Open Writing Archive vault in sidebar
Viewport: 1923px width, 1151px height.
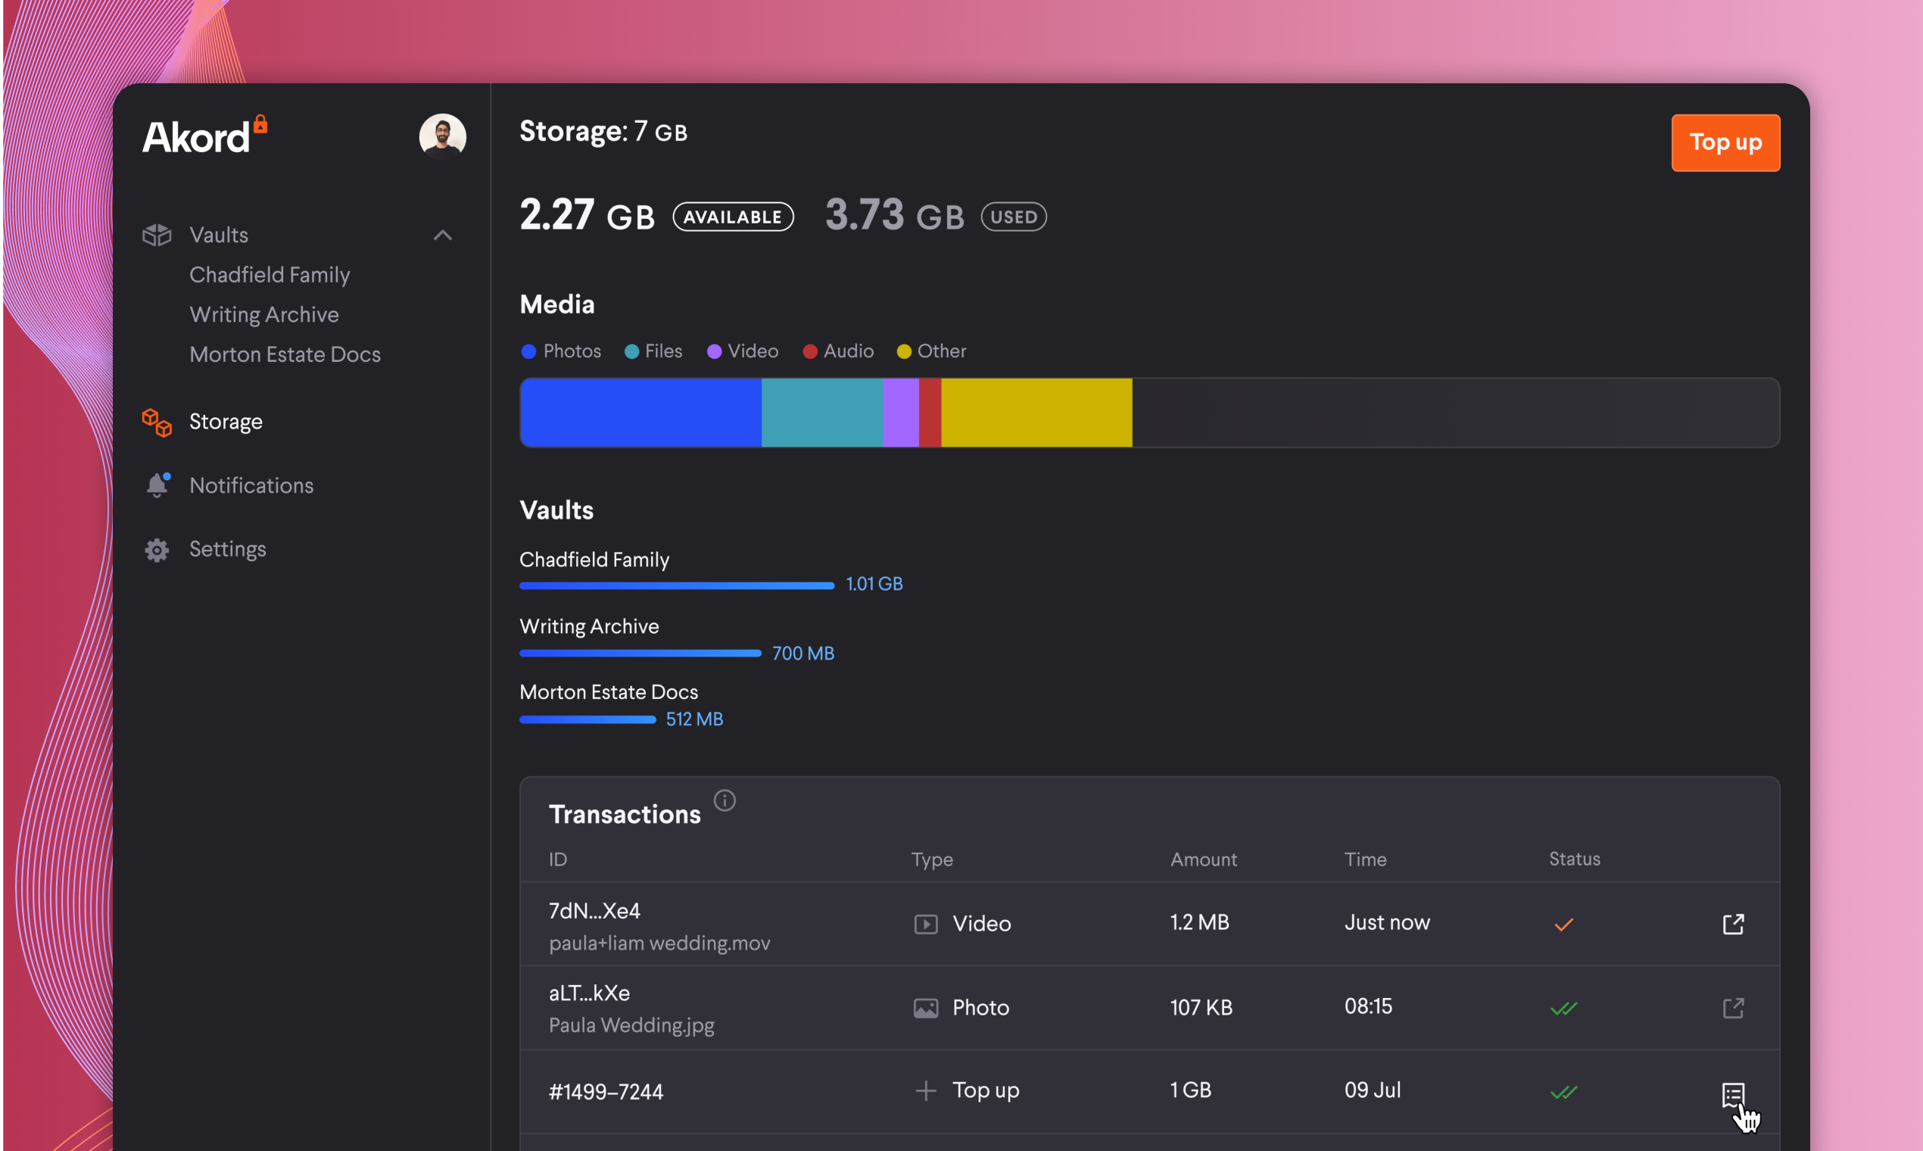tap(263, 315)
